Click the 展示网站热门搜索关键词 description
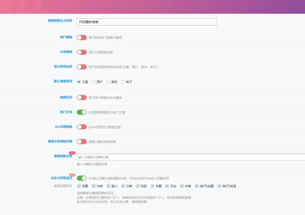The height and width of the screenshot is (215, 305). pos(105,38)
